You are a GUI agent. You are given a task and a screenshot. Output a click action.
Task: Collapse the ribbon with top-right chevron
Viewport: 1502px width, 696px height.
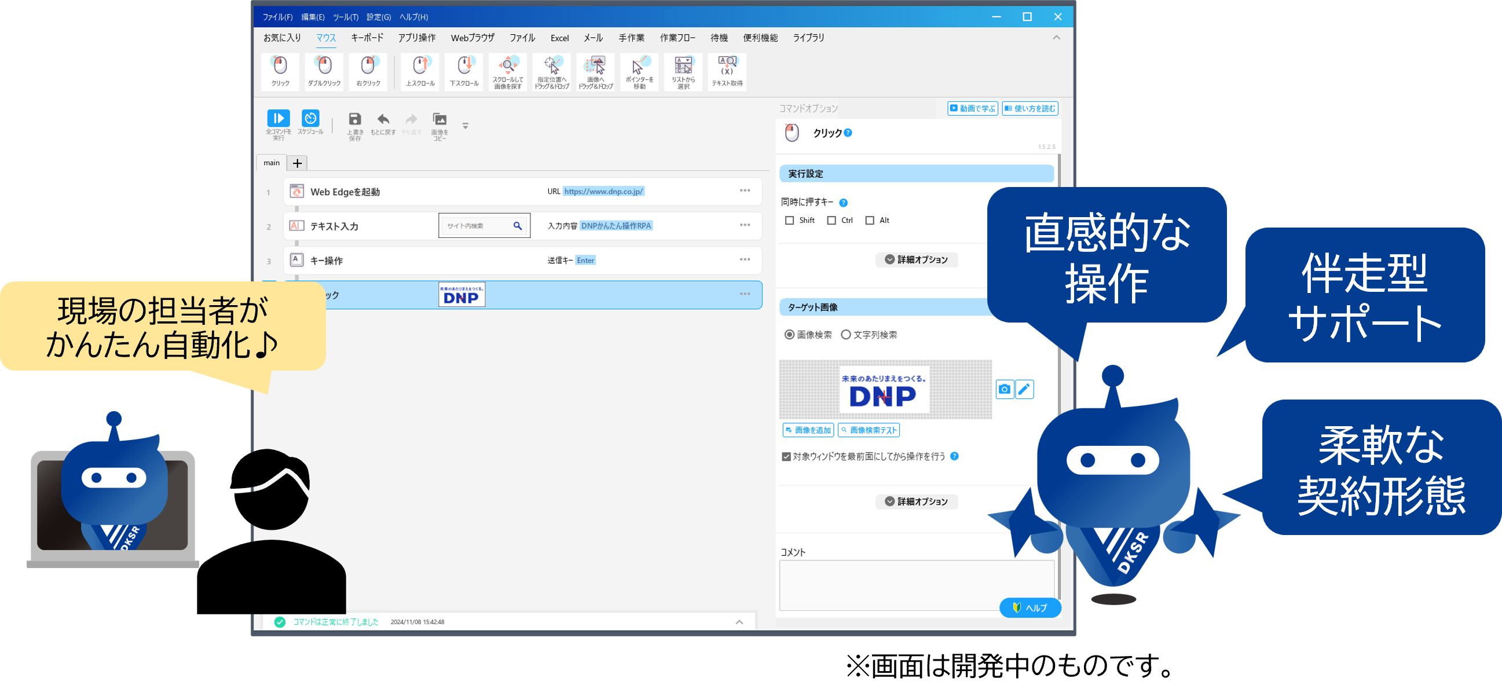coord(1056,38)
